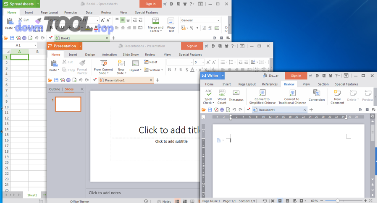378x203 pixels.
Task: Toggle Notes pane in Presentation status bar
Action: coord(164,201)
